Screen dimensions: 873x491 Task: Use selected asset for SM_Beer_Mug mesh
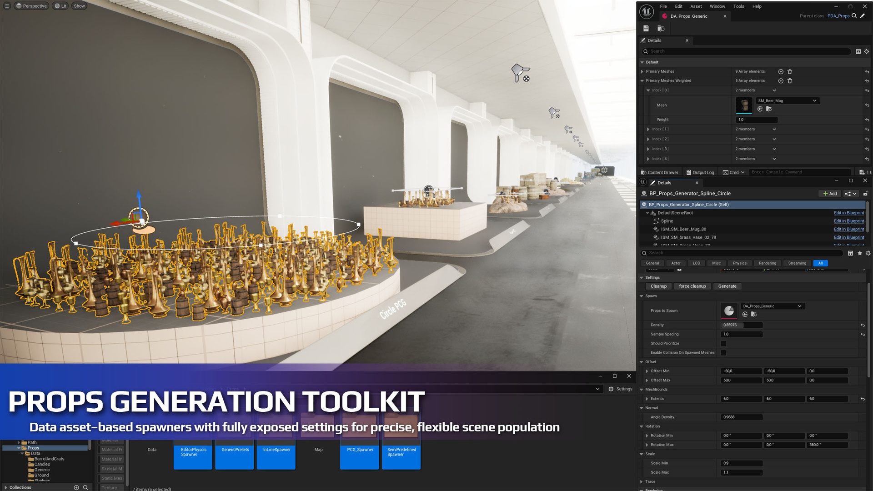(x=760, y=109)
